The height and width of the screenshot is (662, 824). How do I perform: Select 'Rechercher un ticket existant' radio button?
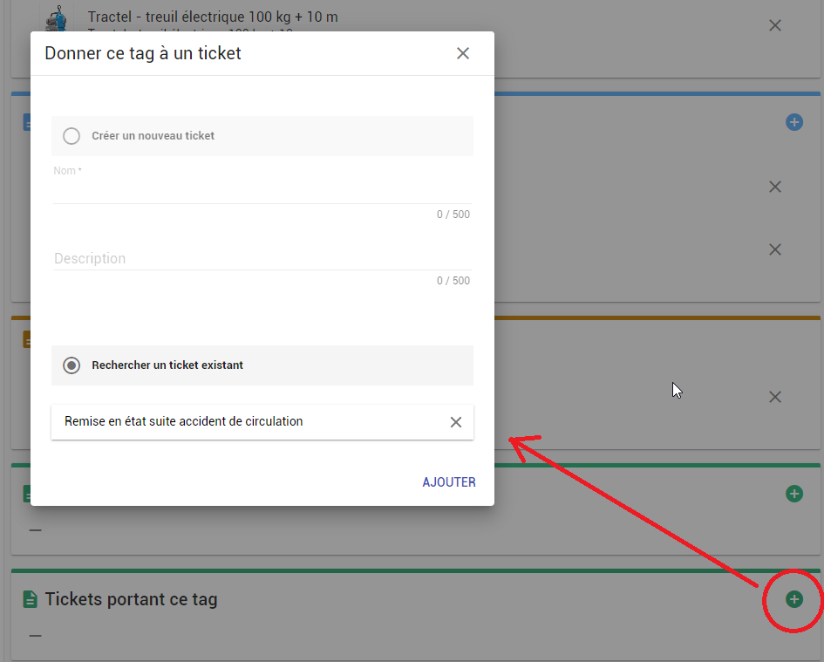point(72,365)
